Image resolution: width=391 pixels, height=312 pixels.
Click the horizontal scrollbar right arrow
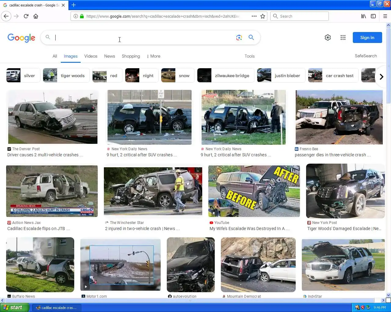383,300
